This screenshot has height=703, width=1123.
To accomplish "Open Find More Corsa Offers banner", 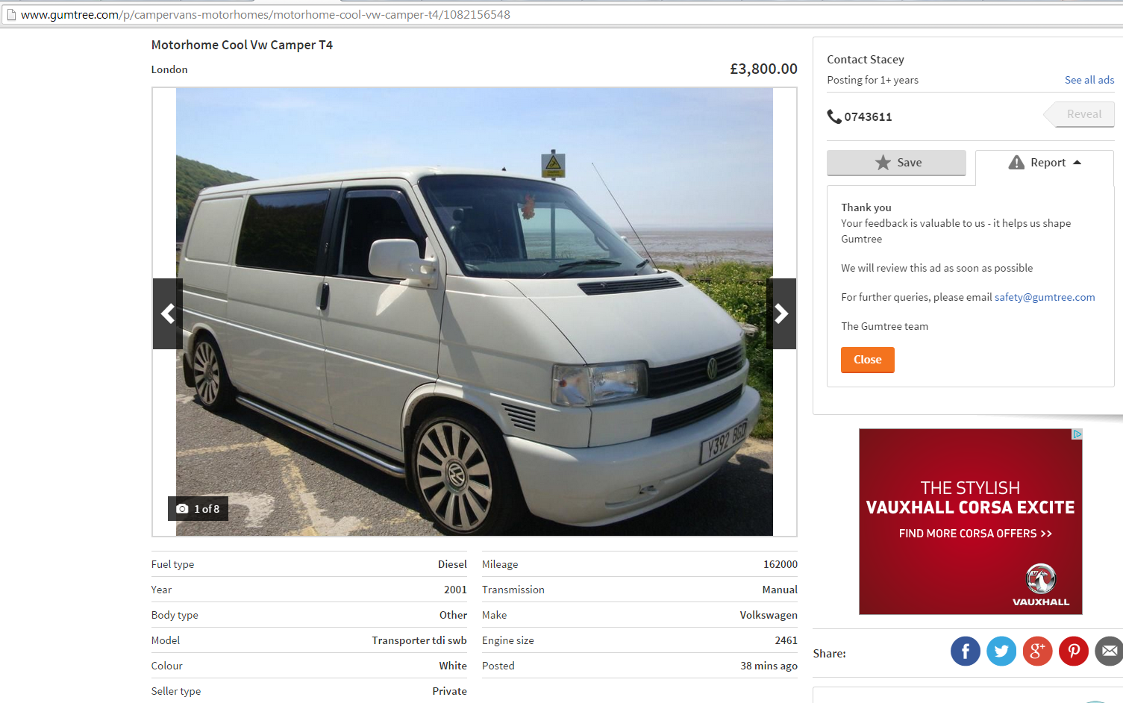I will tap(975, 534).
